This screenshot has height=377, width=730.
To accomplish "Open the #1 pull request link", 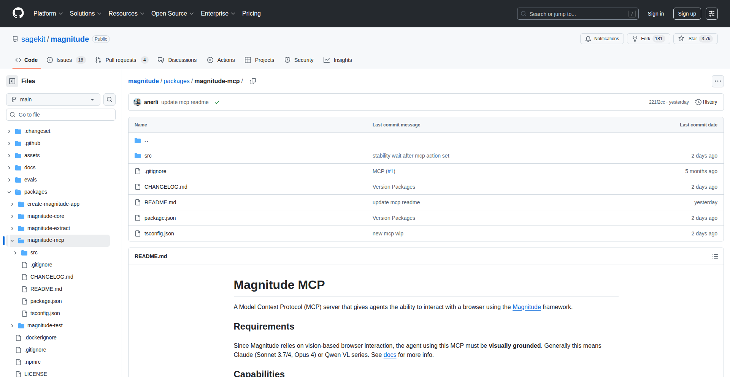I will coord(390,171).
